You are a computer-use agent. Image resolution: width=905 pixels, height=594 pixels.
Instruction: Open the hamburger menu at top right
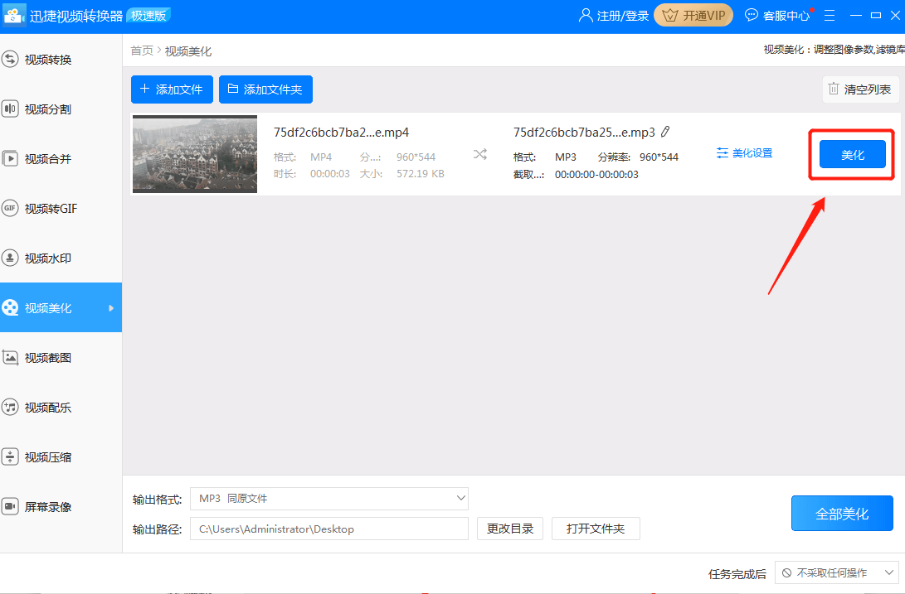[829, 14]
